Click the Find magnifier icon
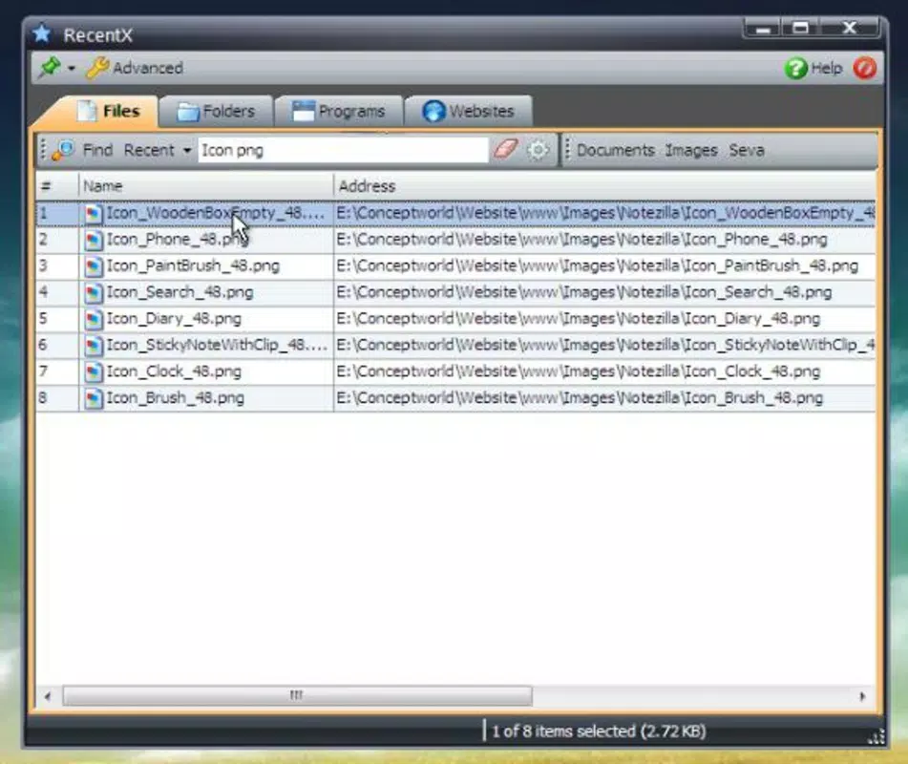Image resolution: width=908 pixels, height=764 pixels. tap(63, 150)
